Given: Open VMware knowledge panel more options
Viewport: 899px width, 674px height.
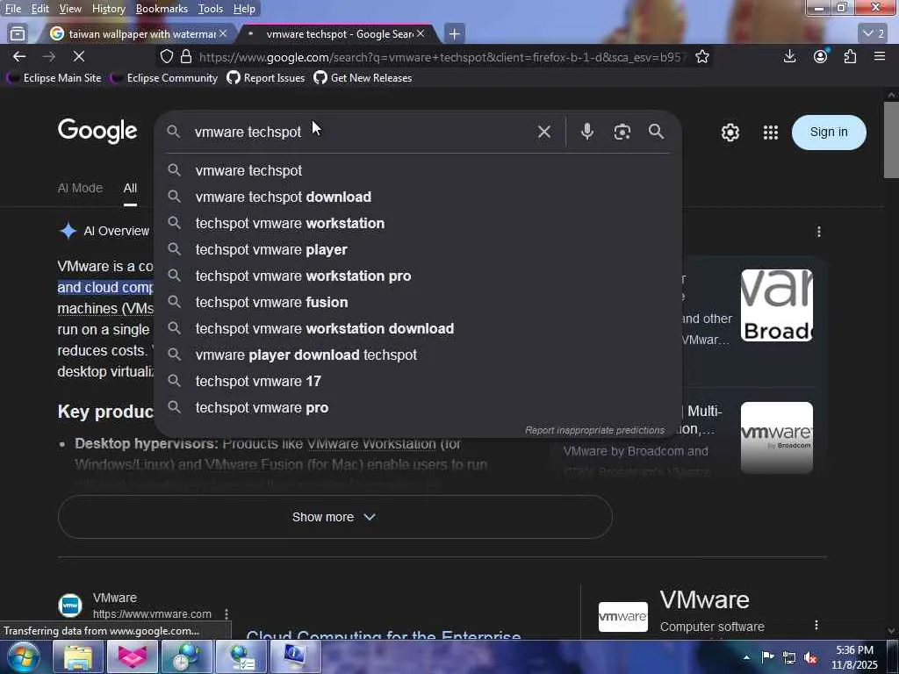Looking at the screenshot, I should (816, 625).
